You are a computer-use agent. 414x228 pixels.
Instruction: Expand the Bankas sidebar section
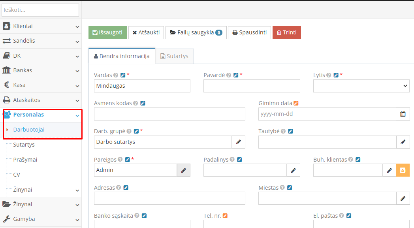41,70
